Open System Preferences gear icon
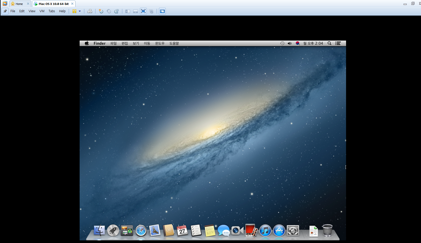Screen dimensions: 421x243 coord(293,231)
